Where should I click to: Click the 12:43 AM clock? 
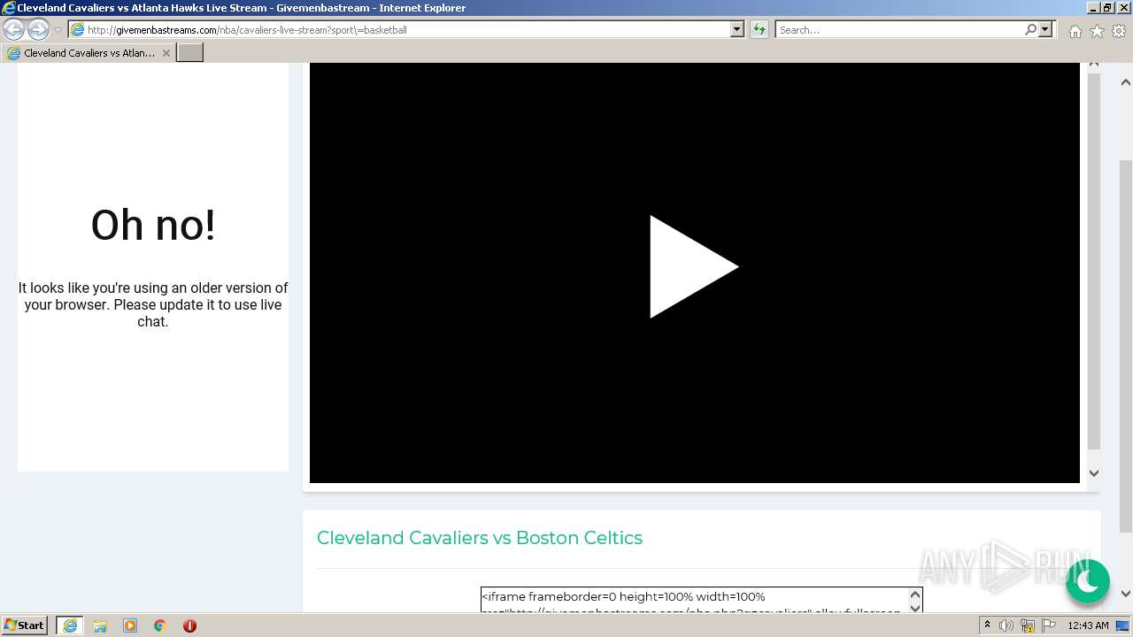tap(1088, 625)
